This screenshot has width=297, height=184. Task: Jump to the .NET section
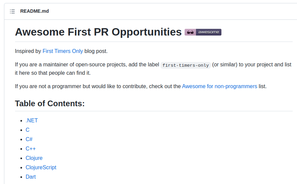pyautogui.click(x=32, y=121)
